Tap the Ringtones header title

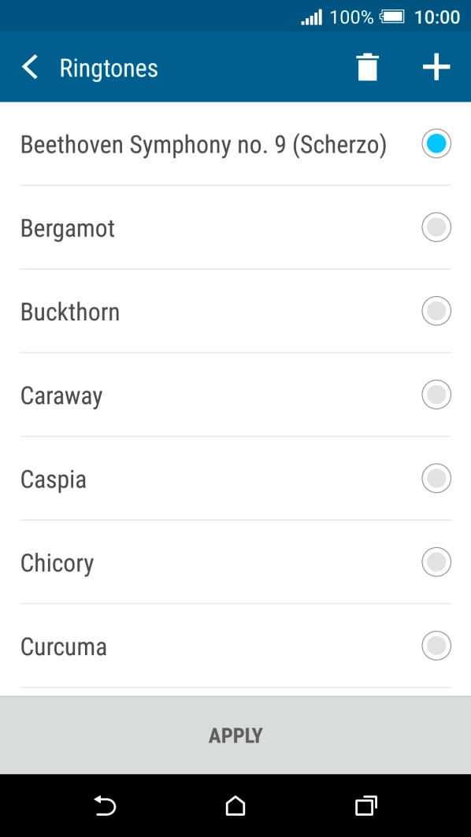(109, 69)
